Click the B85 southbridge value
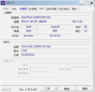 click(x=55, y=31)
